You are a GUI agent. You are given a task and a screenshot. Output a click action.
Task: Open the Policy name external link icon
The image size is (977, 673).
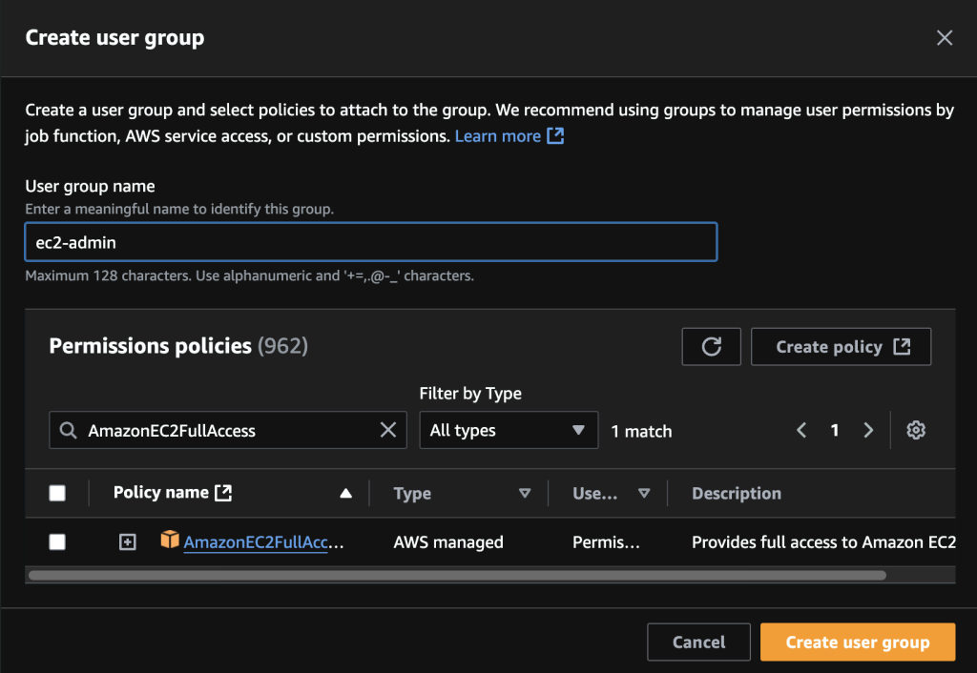click(x=223, y=493)
